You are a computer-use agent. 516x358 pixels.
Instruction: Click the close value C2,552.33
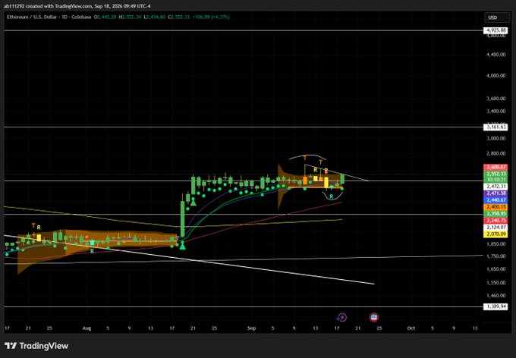178,17
